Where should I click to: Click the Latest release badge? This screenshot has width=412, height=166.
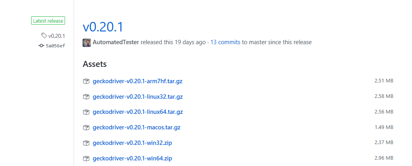(x=48, y=21)
